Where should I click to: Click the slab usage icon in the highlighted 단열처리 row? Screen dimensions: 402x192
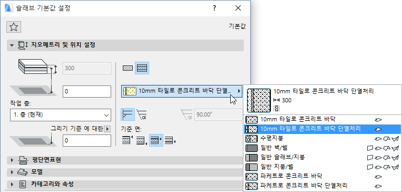point(379,129)
